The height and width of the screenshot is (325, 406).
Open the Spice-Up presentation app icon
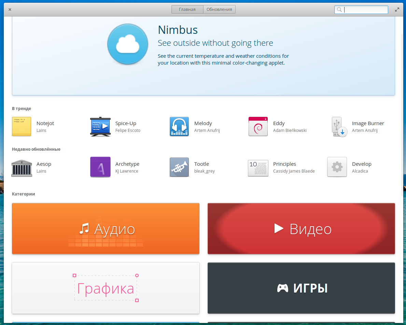pyautogui.click(x=100, y=126)
